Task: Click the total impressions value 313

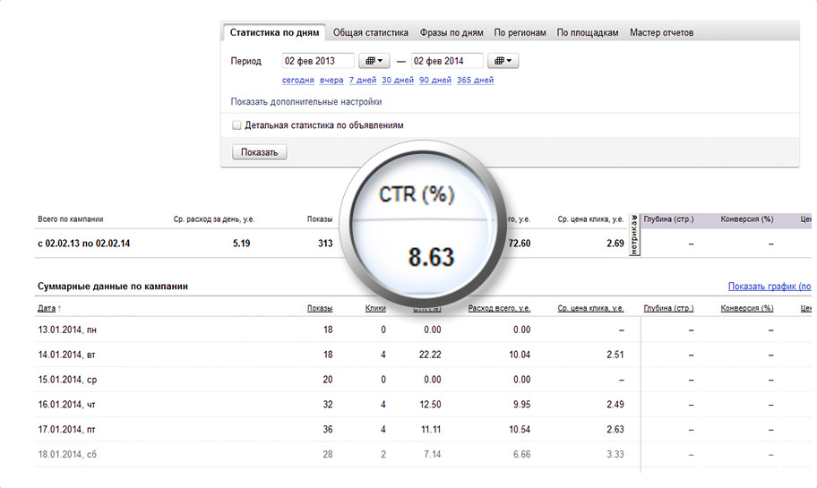Action: (325, 244)
